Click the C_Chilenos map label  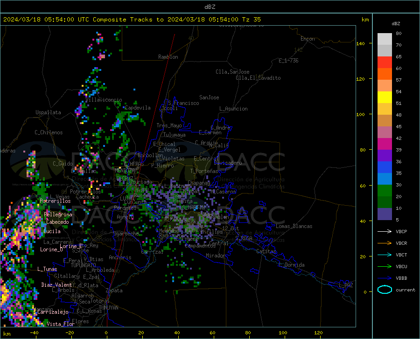(49, 132)
